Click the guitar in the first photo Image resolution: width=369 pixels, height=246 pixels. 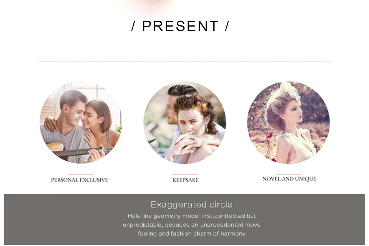(78, 150)
